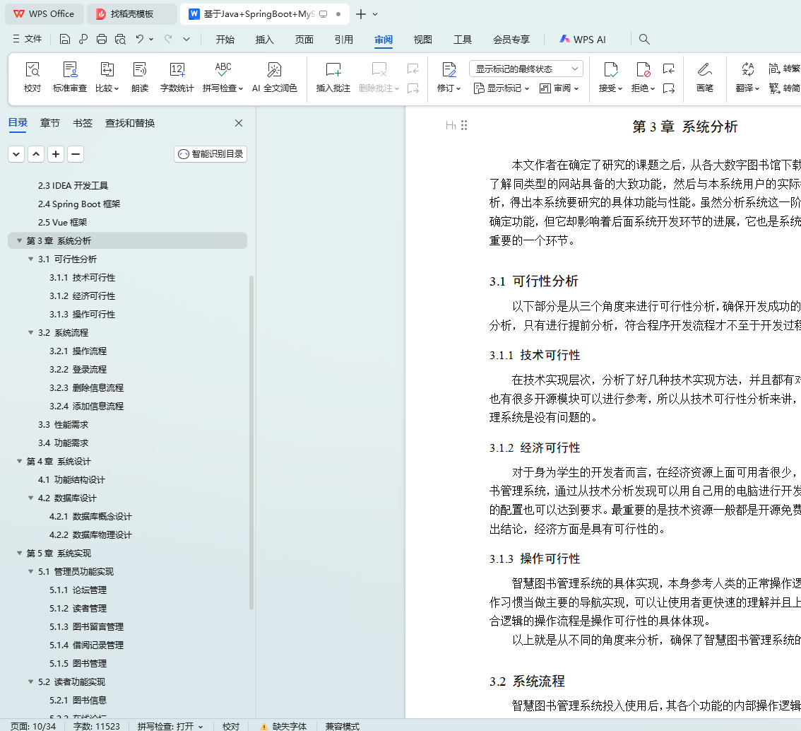Click the redo arrow icon
Screen dimensions: 801x731
click(x=168, y=39)
